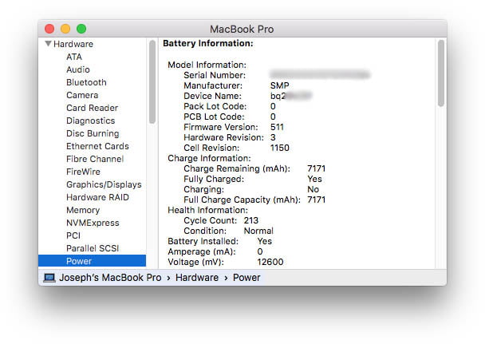
Task: Open the Bluetooth hardware section
Action: pos(86,82)
